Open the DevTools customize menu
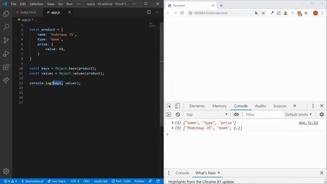 coord(313,106)
